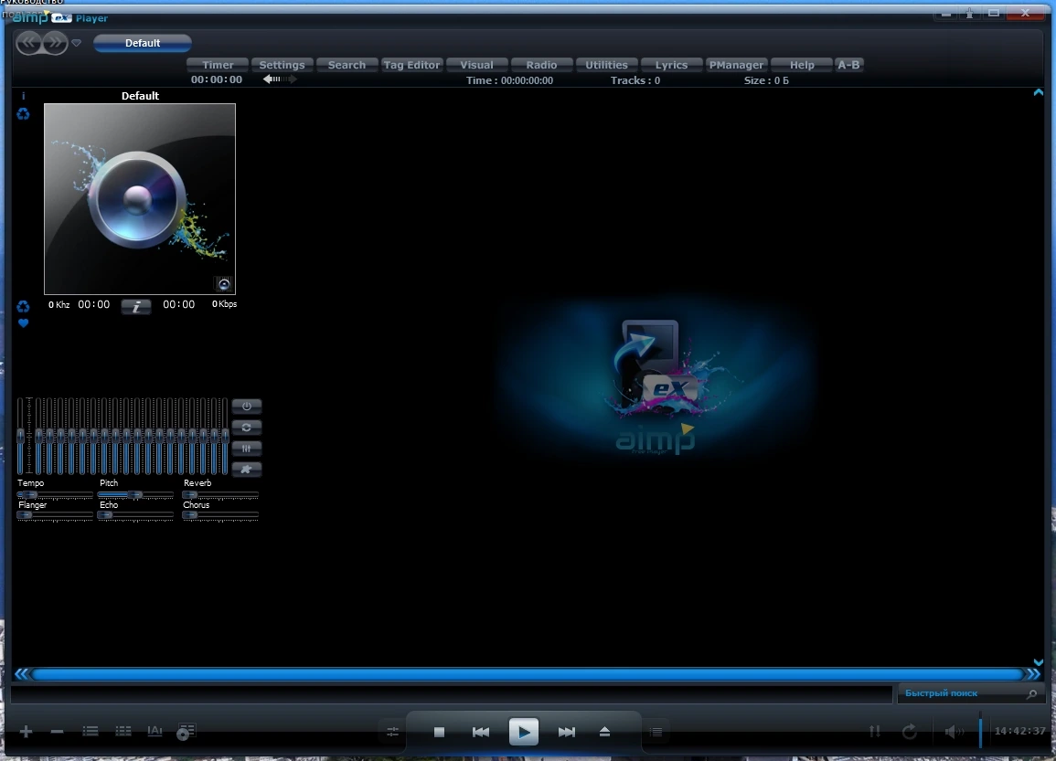This screenshot has width=1056, height=761.
Task: Go to the next playlist arrow button
Action: (x=55, y=42)
